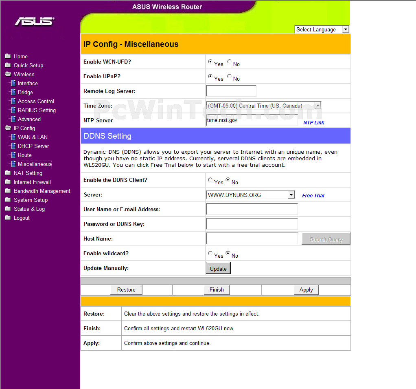Select Yes for Enable UPnP
Viewport: 416px width, 389px height.
click(x=210, y=76)
